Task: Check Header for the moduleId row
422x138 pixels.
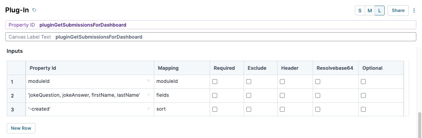Action: (x=282, y=82)
